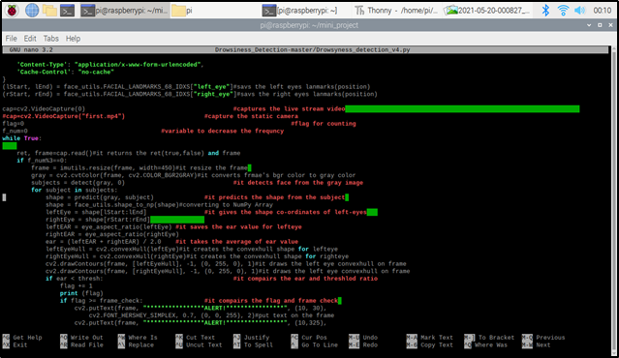The image size is (619, 358).
Task: Open the Bluetooth tray menu
Action: pyautogui.click(x=545, y=11)
